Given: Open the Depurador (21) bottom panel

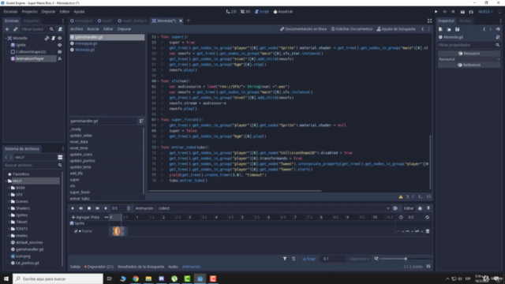Looking at the screenshot, I should [x=99, y=267].
